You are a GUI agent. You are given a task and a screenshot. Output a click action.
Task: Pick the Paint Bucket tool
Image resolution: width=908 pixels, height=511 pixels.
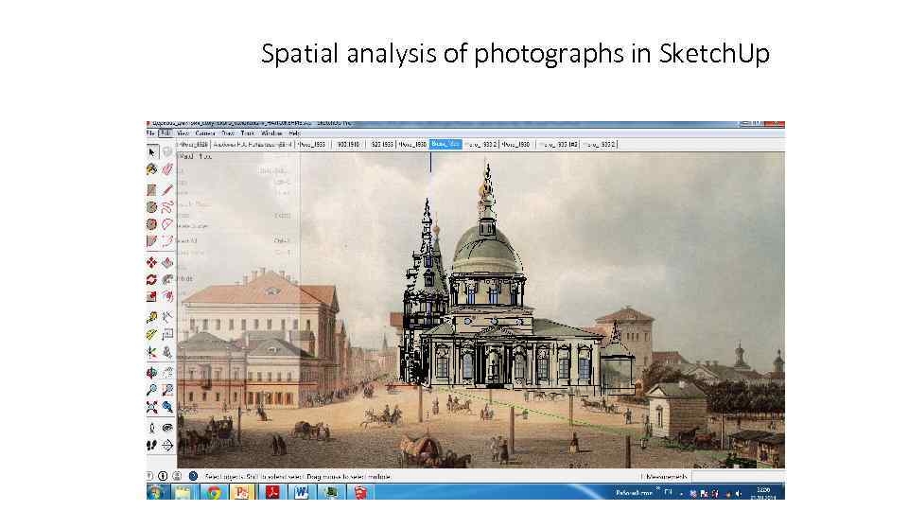pyautogui.click(x=151, y=169)
